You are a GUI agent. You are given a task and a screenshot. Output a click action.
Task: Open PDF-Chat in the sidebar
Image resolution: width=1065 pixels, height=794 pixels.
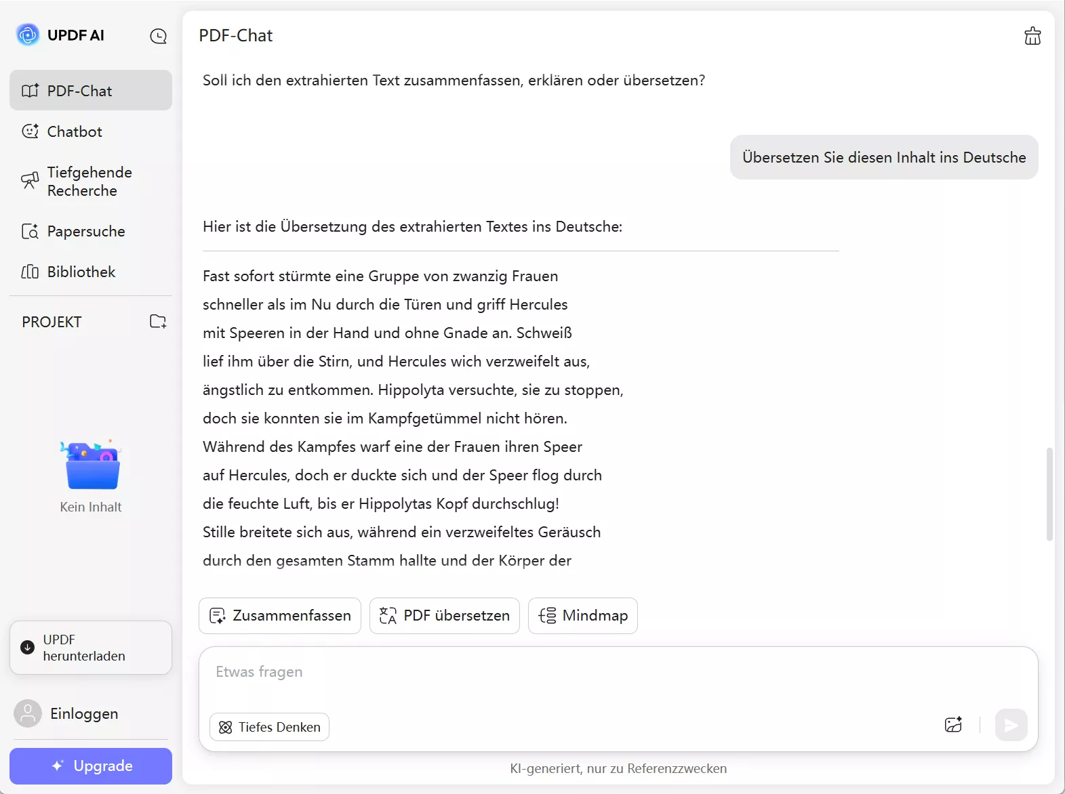pos(91,90)
